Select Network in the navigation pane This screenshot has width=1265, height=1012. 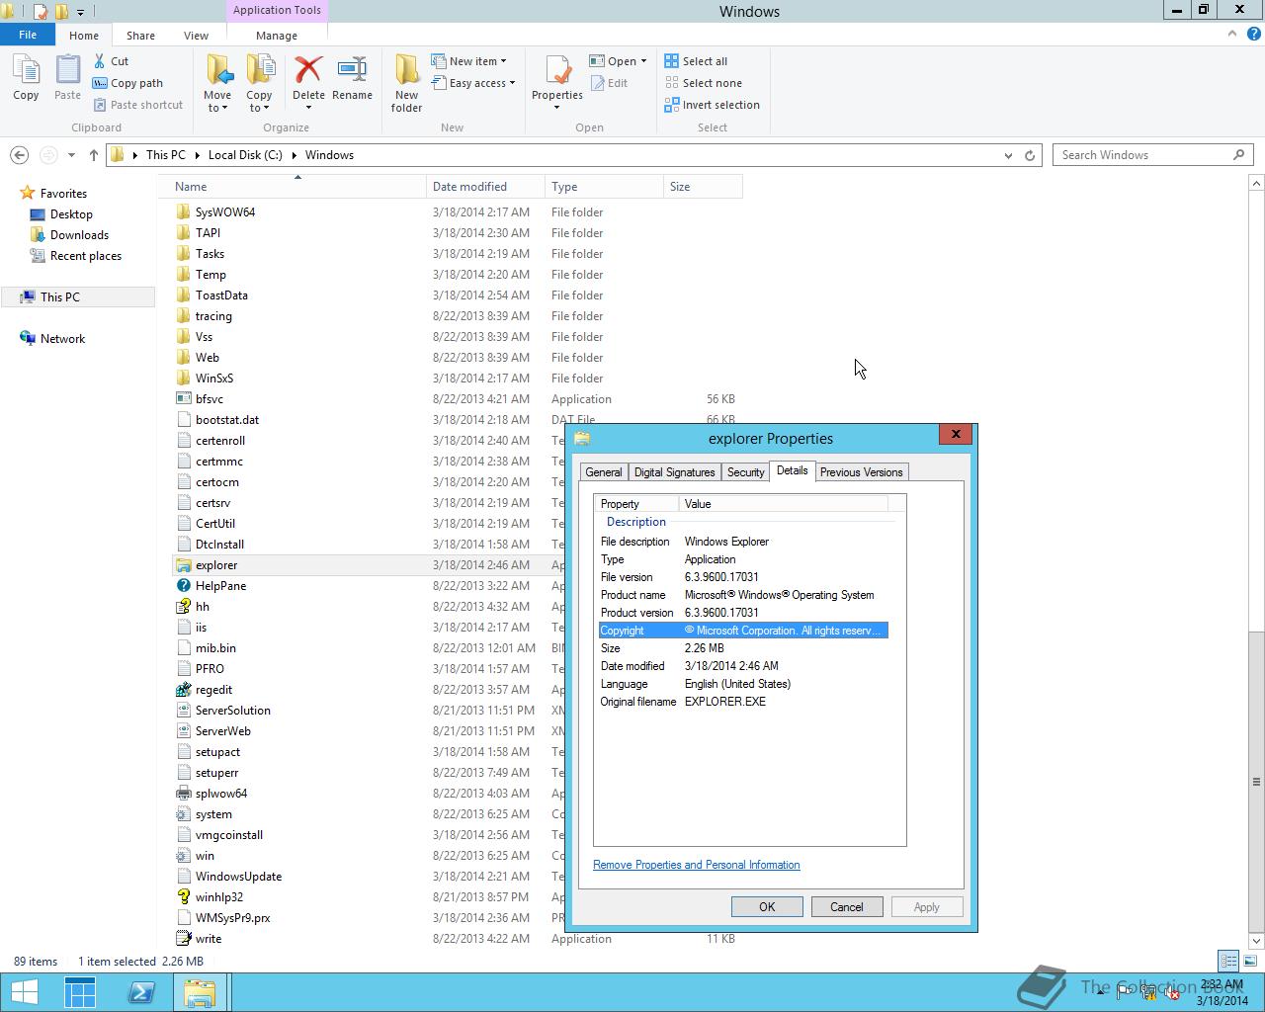coord(62,339)
